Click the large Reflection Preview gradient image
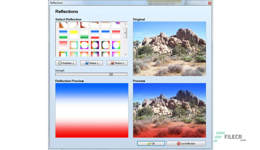Image resolution: width=260 pixels, height=150 pixels. pyautogui.click(x=92, y=110)
